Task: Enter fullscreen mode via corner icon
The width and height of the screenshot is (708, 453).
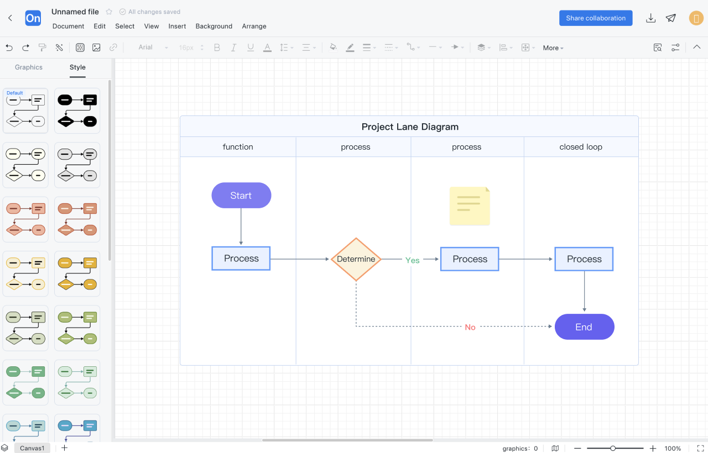Action: (700, 448)
